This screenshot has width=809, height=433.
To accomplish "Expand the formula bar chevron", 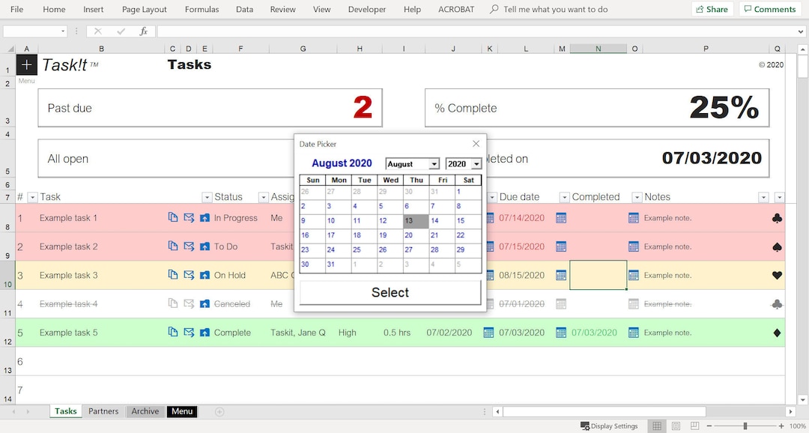I will pyautogui.click(x=800, y=31).
